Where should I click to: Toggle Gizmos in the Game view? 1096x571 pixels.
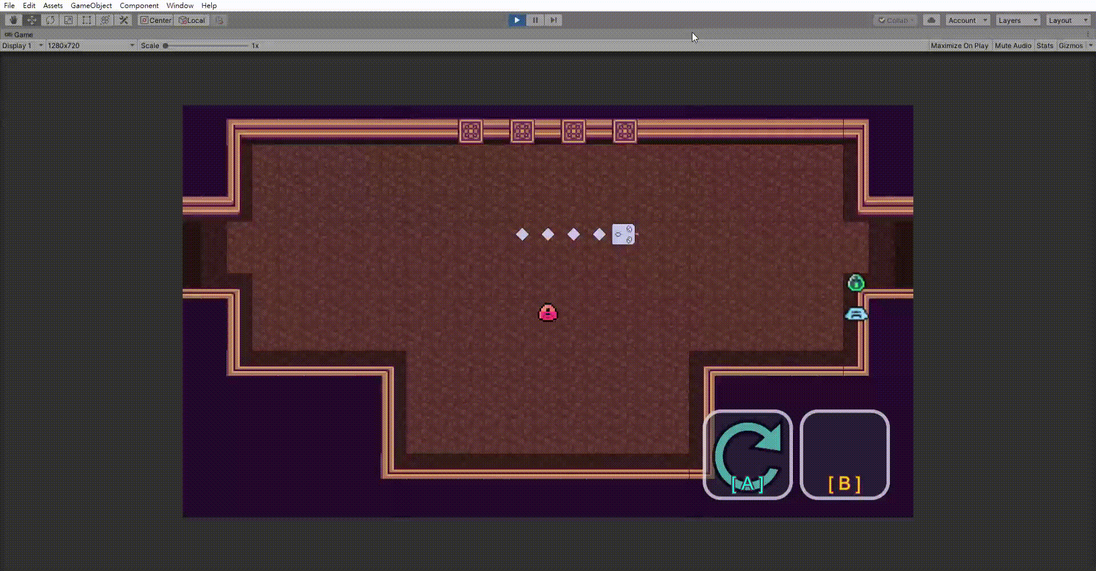[1070, 46]
